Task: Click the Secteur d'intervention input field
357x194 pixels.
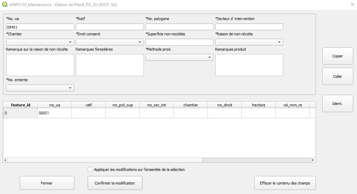Action: pos(249,27)
